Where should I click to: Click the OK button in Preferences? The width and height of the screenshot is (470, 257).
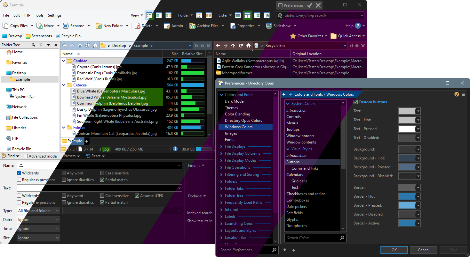394,250
